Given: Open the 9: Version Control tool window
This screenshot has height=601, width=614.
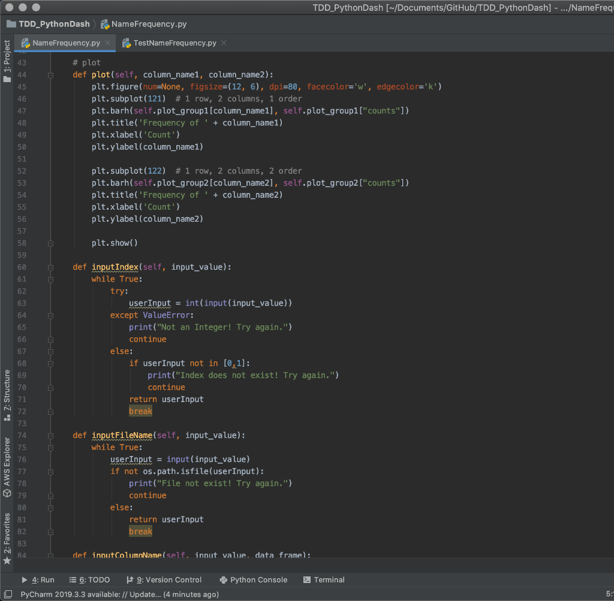Looking at the screenshot, I should (164, 580).
